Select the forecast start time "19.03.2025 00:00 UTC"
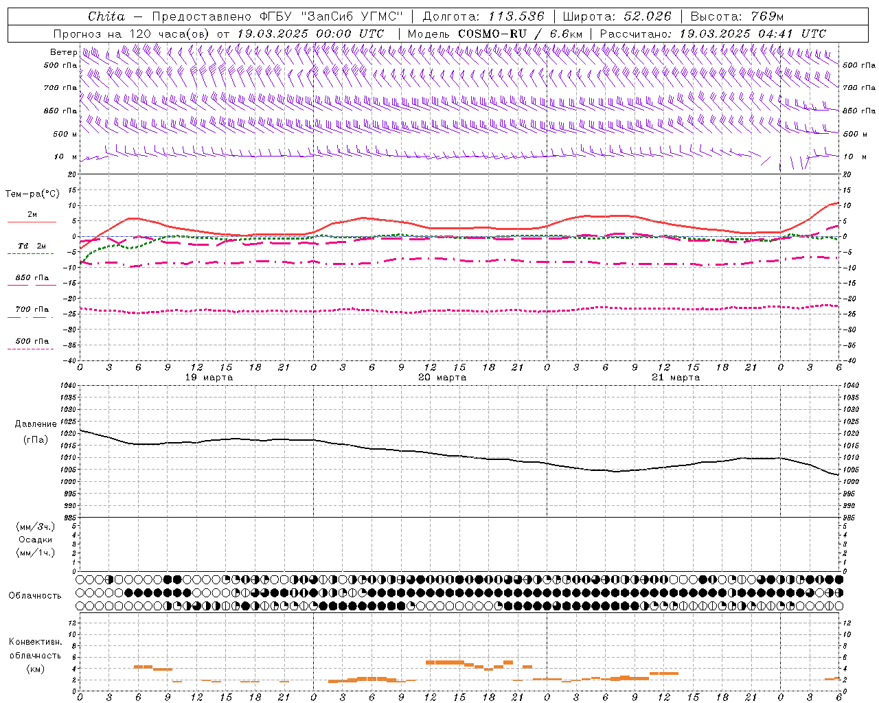The width and height of the screenshot is (879, 703). (310, 34)
